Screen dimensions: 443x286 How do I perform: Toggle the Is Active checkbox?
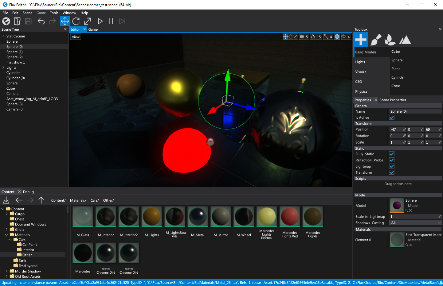pos(392,117)
